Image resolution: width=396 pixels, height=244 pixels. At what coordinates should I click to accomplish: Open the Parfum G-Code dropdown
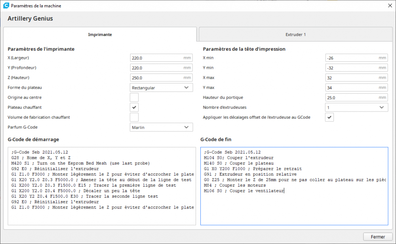click(x=162, y=127)
